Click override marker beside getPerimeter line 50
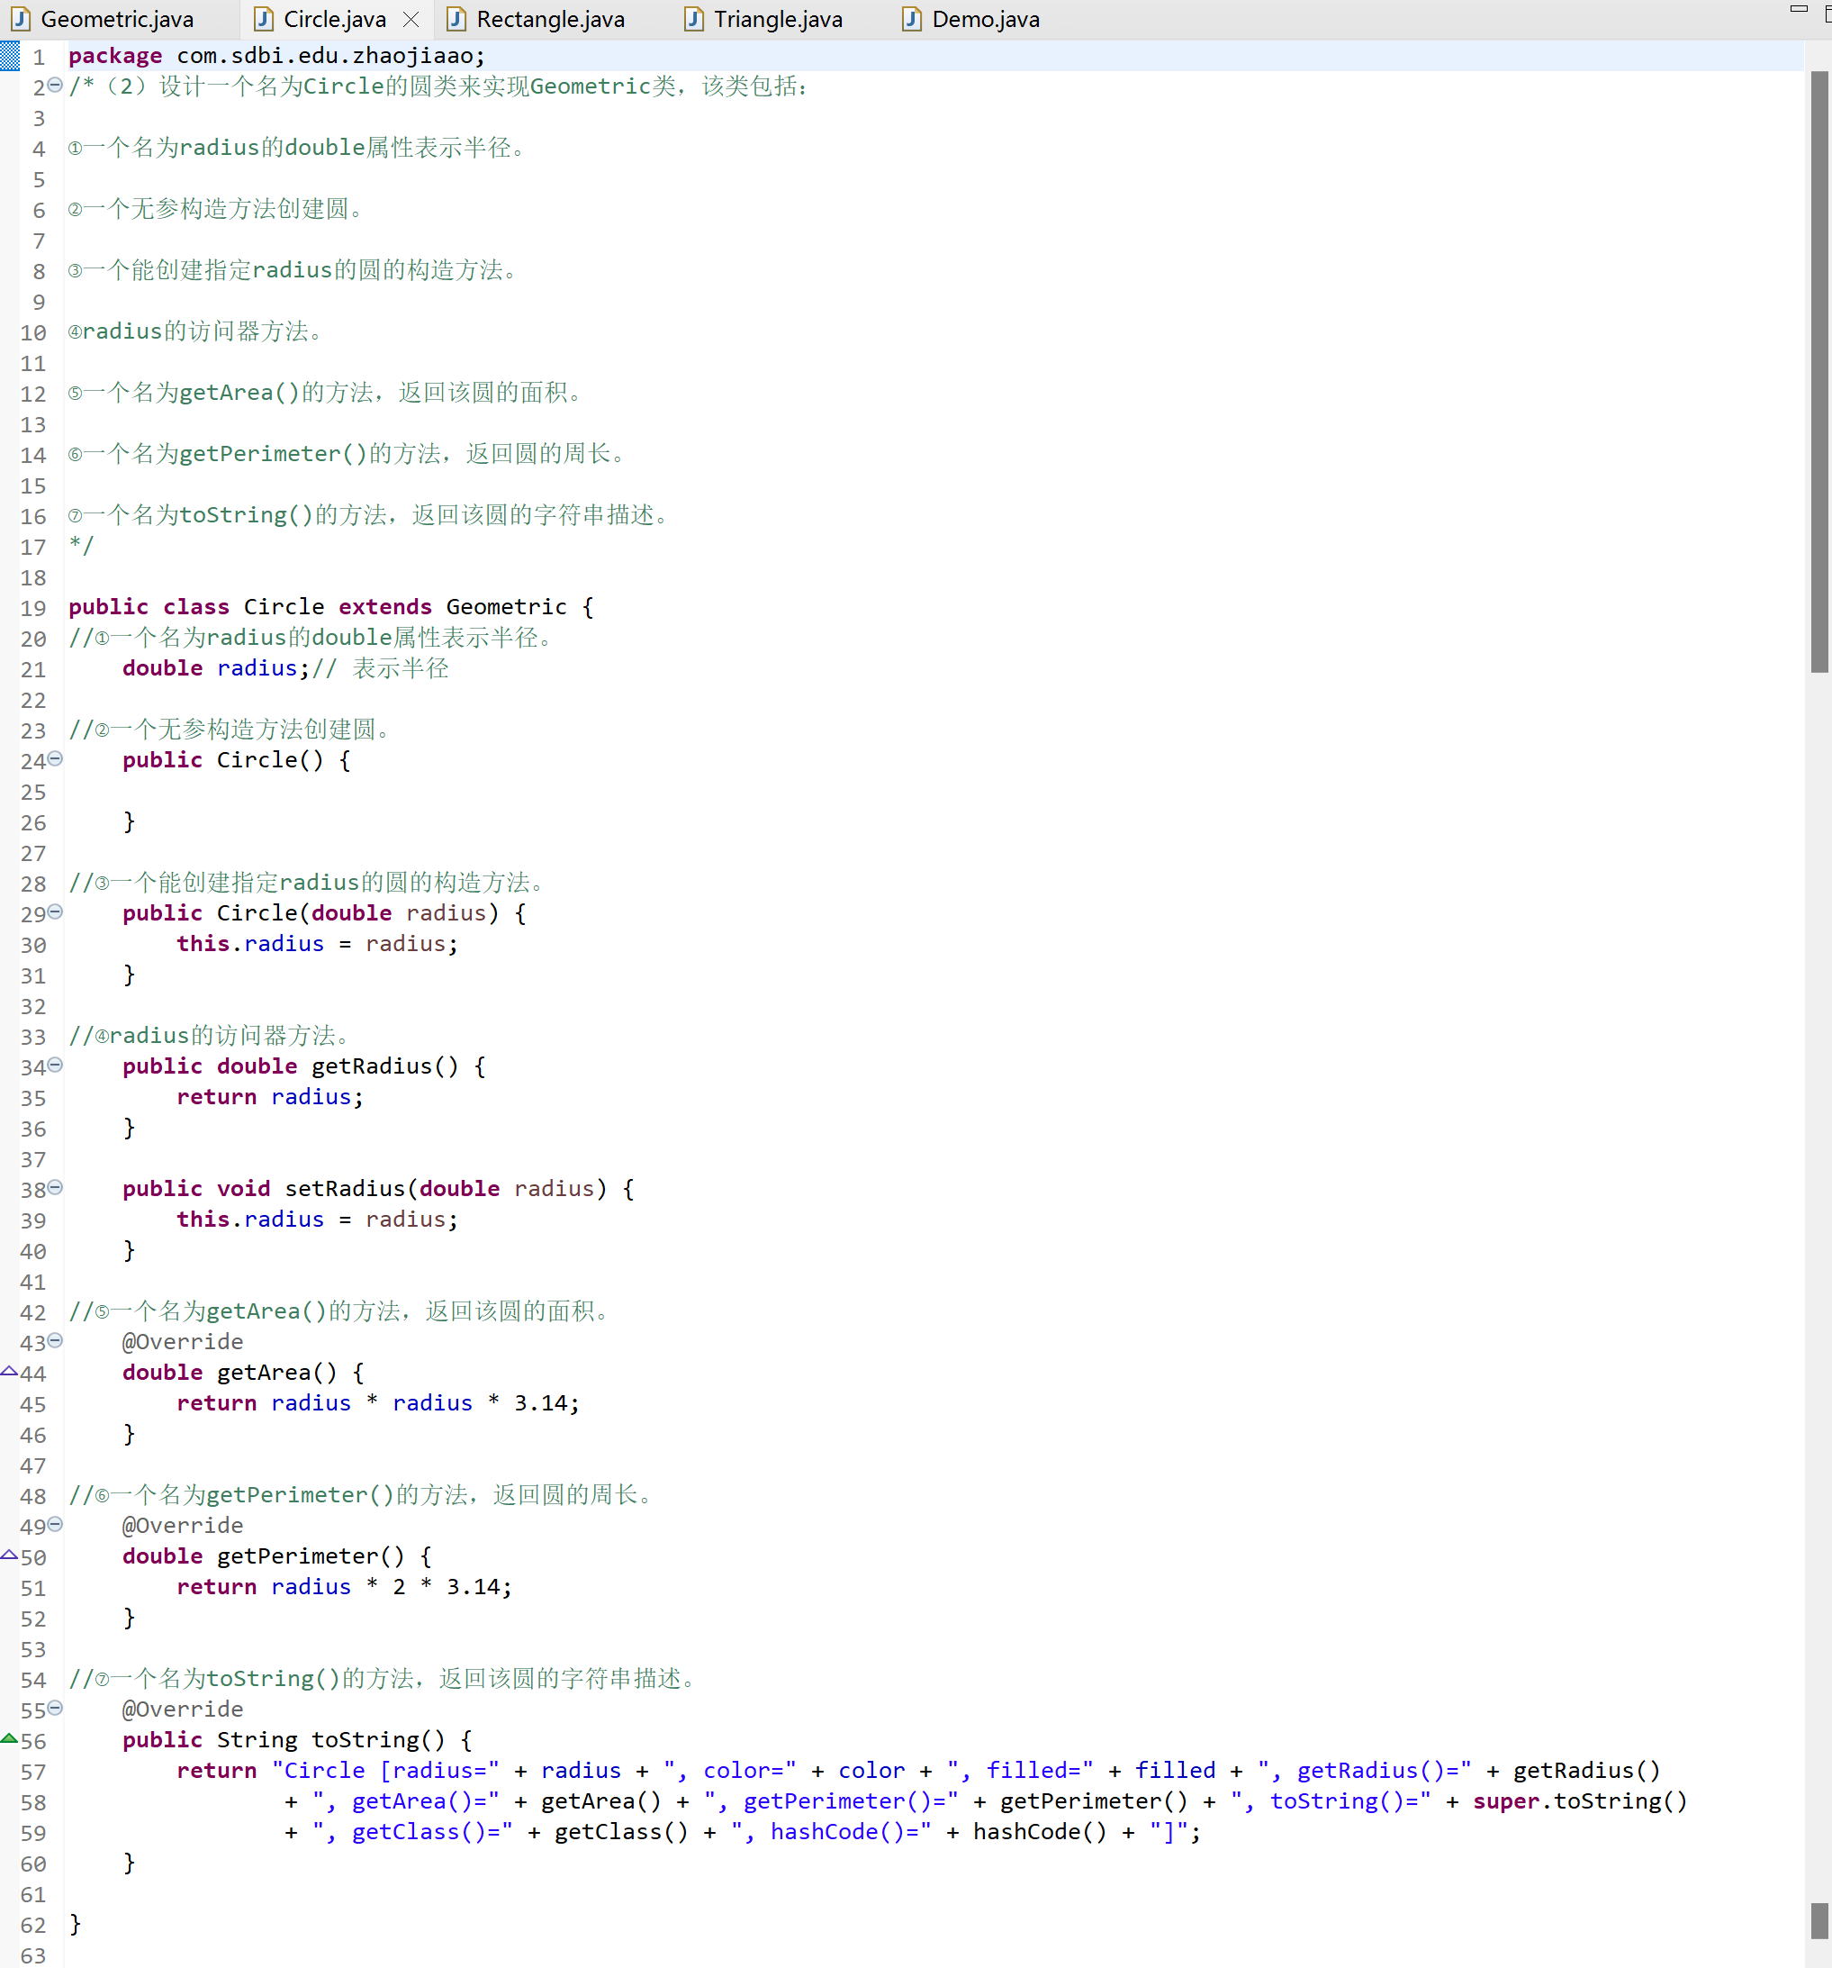 point(9,1555)
